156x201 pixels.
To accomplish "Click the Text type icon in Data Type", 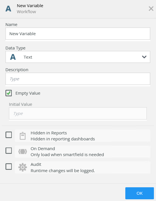I will (x=13, y=57).
